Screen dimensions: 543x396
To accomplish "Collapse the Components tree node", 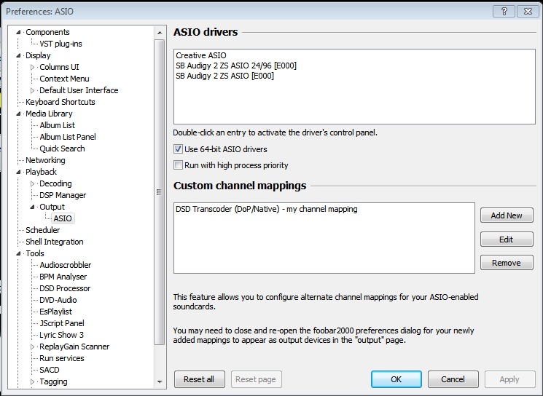I will [19, 32].
